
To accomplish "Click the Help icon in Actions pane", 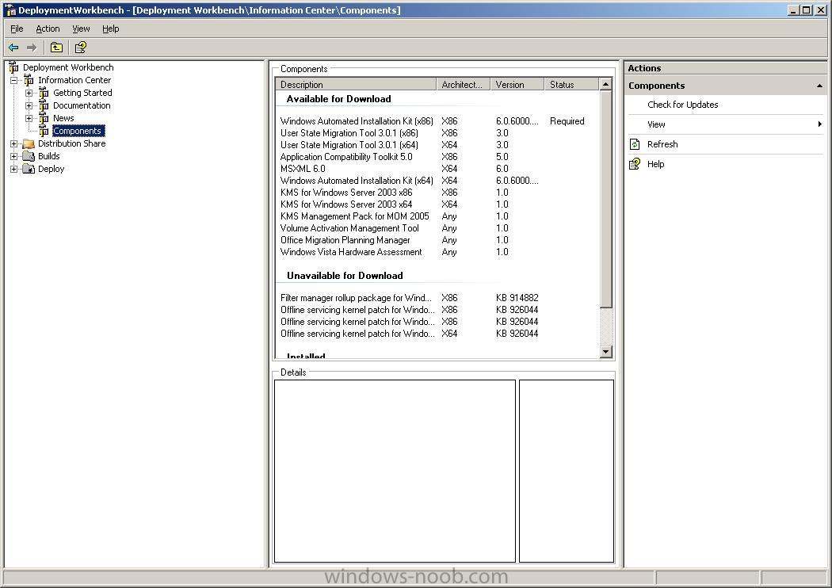I will tap(635, 164).
